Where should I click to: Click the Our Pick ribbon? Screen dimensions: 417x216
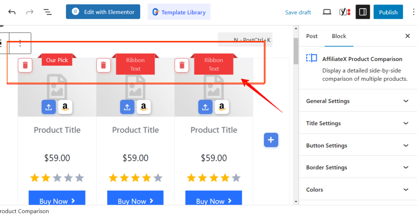pyautogui.click(x=57, y=60)
